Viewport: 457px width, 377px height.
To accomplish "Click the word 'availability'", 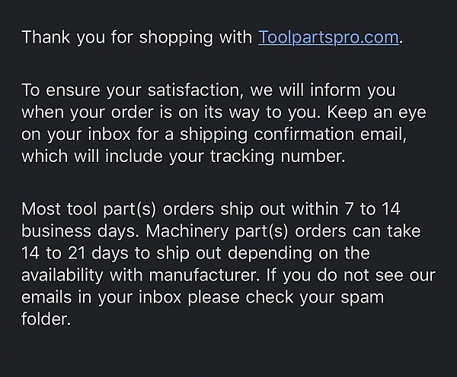I will (x=62, y=275).
